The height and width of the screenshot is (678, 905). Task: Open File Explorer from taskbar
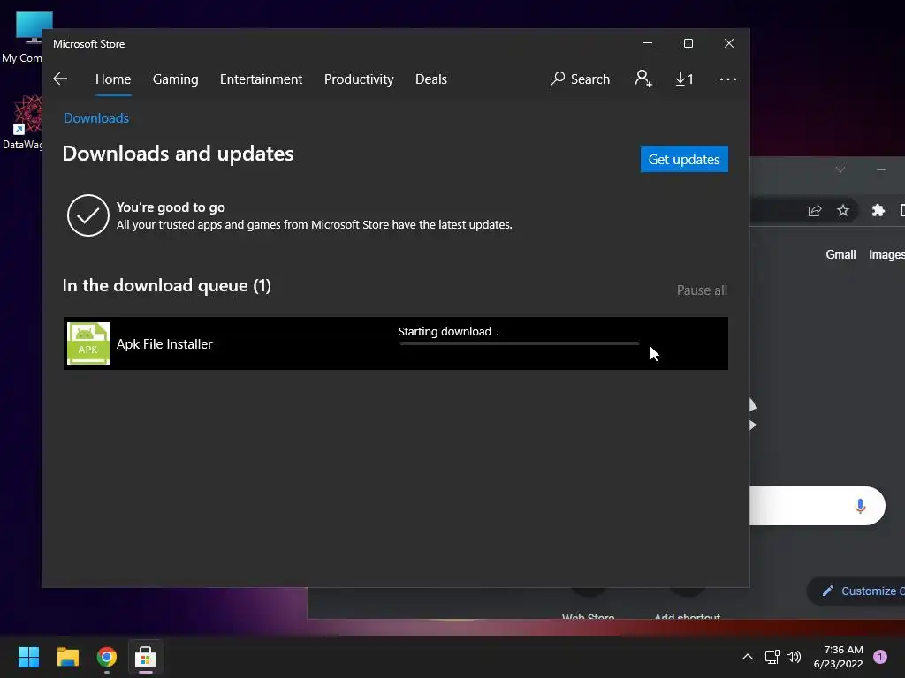(x=67, y=657)
